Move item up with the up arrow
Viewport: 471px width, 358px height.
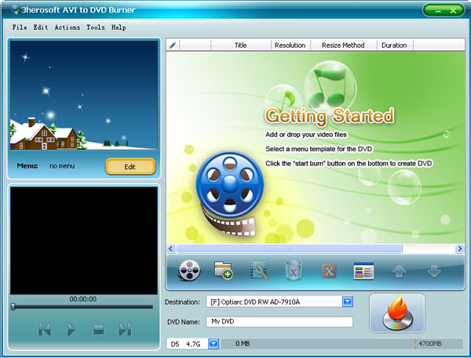399,271
